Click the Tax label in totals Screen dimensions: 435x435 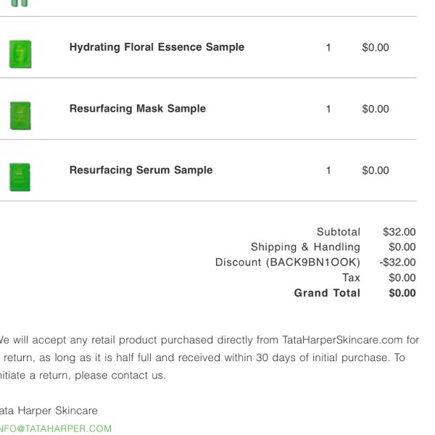click(351, 278)
